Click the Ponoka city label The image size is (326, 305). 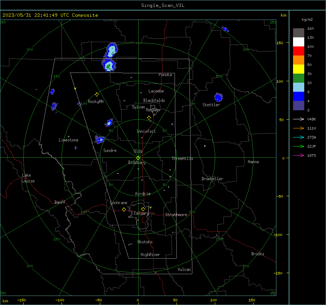point(165,75)
